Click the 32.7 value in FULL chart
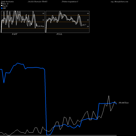Image resolution: width=136 pixels, height=136 pixels. (x=84, y=25)
